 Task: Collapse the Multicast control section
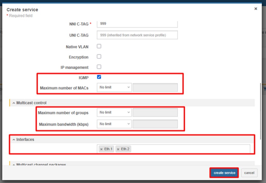point(14,103)
